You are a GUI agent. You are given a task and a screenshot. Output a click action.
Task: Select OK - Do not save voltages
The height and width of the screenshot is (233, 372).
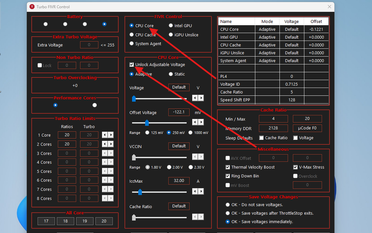227,205
